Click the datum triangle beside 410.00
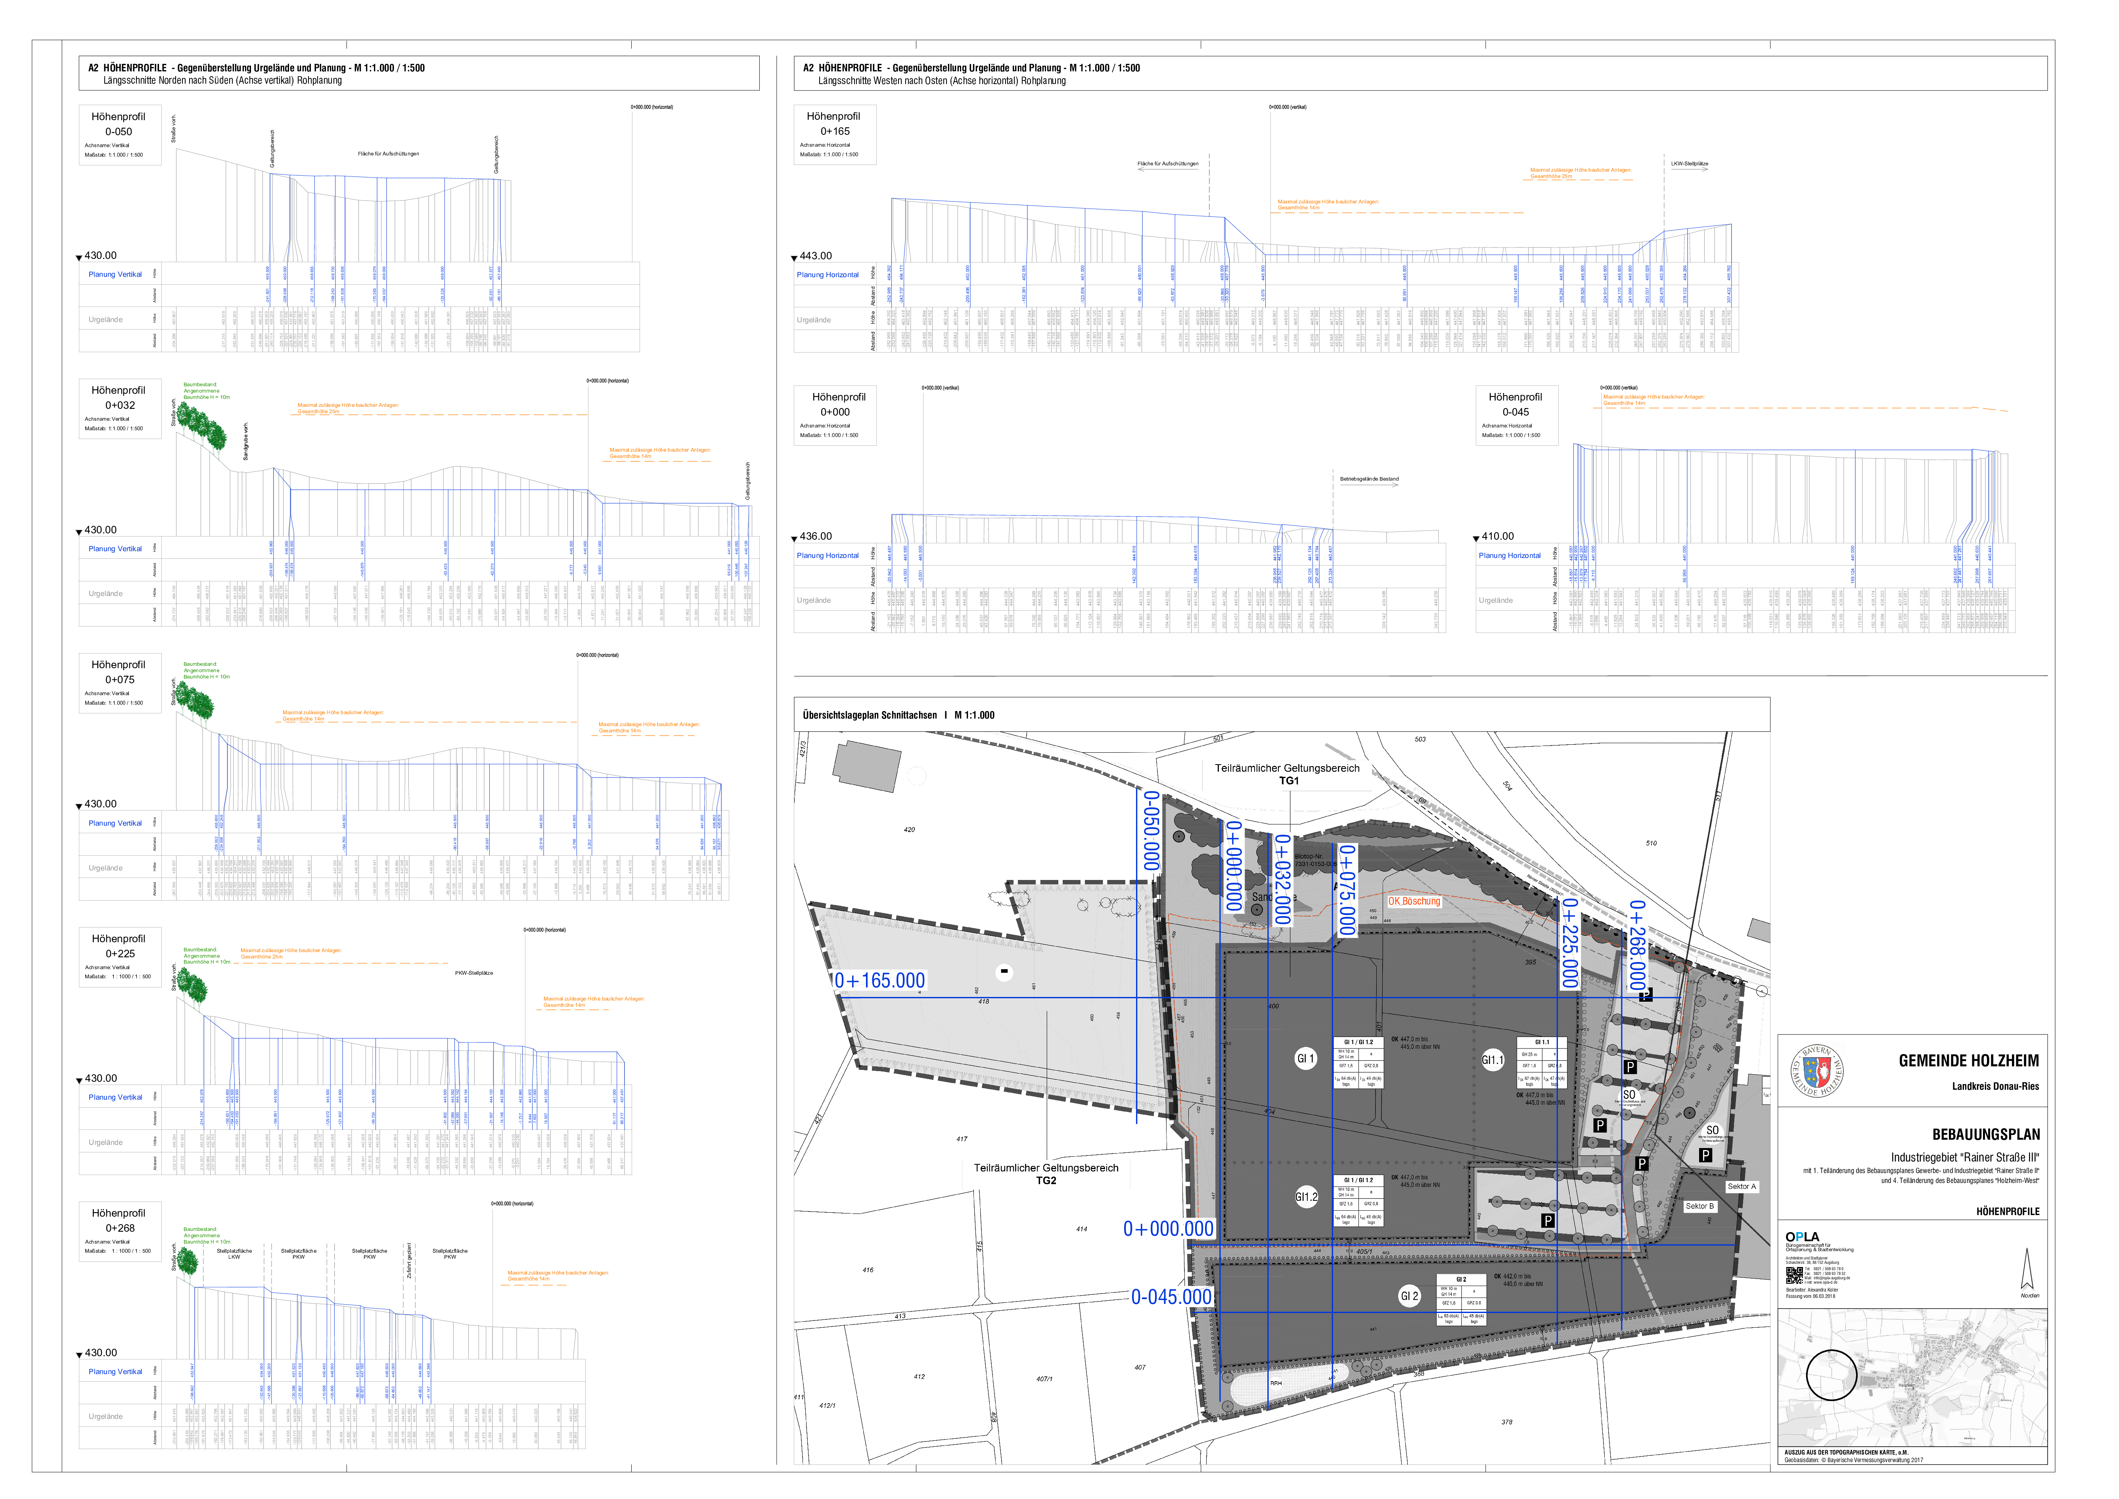Screen dimensions: 2119x1499 (x=1476, y=538)
